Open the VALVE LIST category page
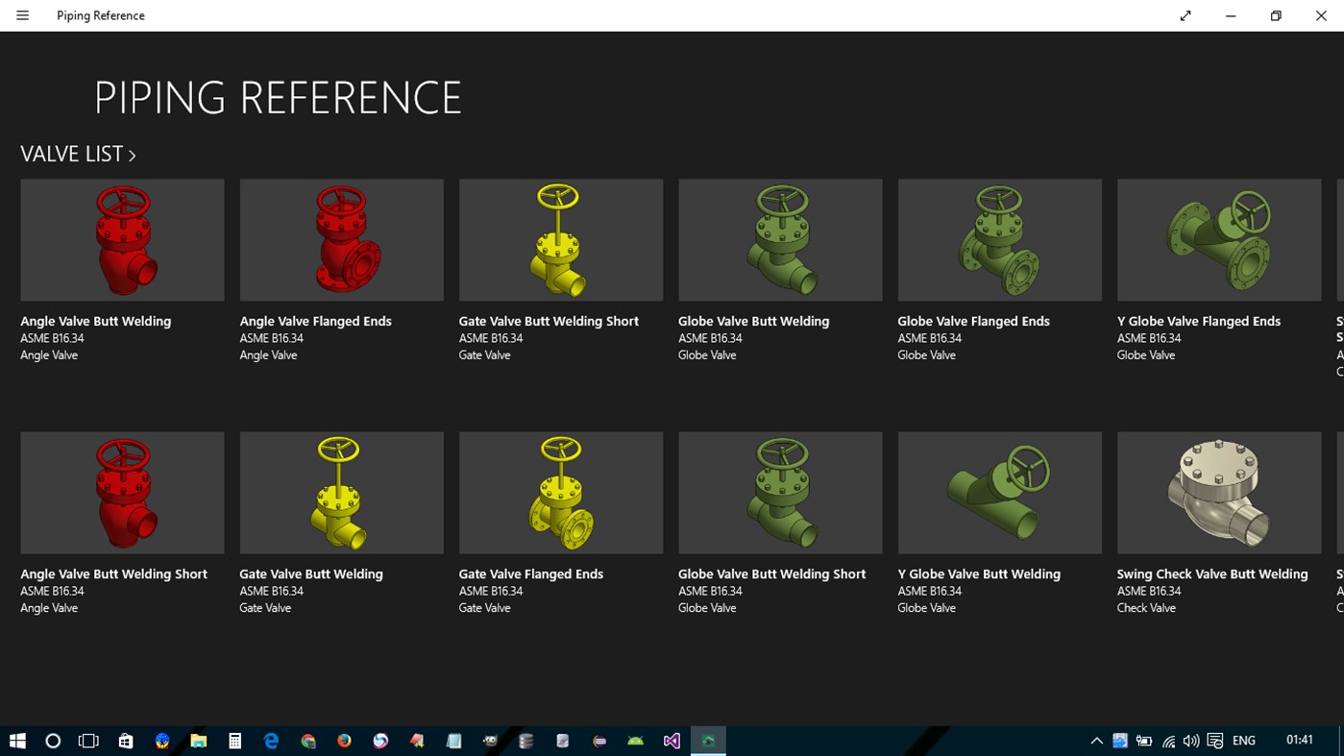1344x756 pixels. click(x=71, y=154)
